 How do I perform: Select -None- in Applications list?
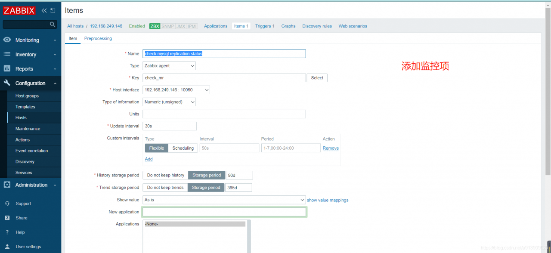click(x=195, y=224)
